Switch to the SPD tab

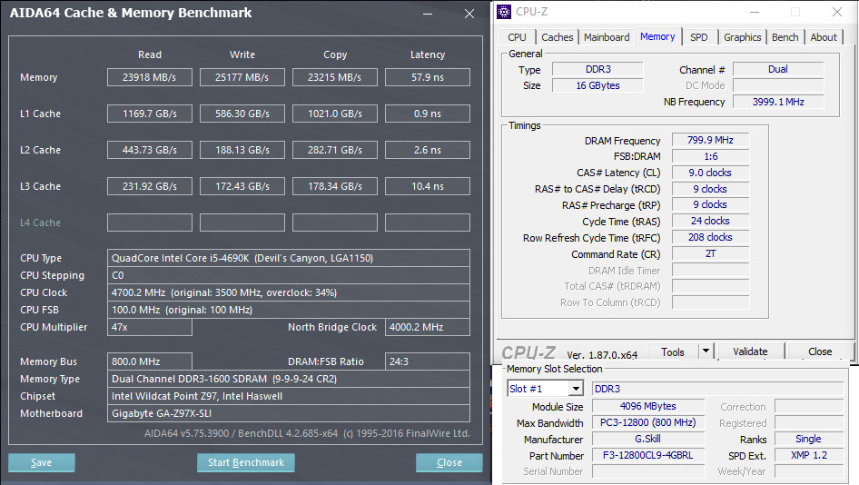pos(698,37)
